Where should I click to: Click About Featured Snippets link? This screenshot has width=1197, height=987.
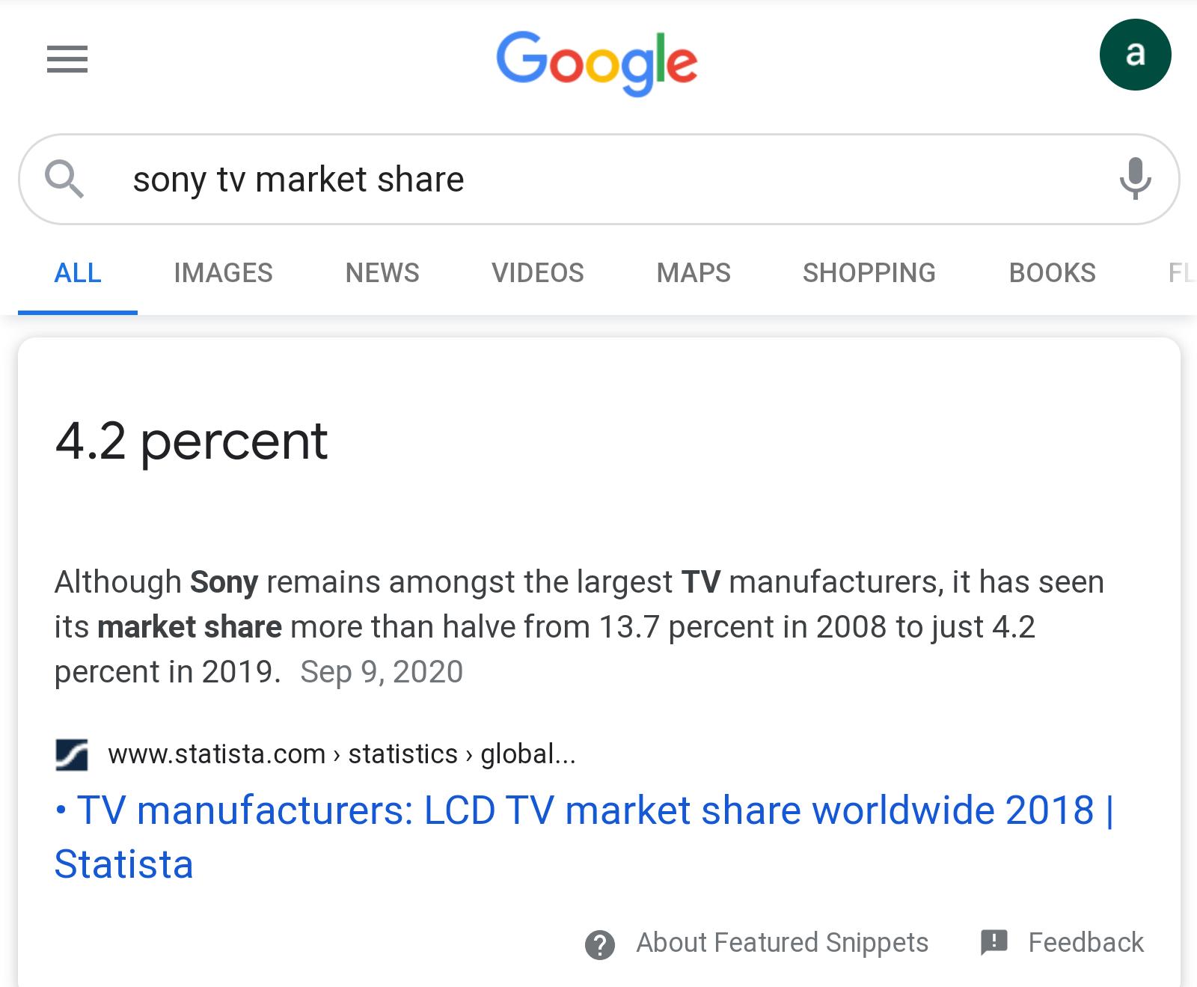[x=782, y=943]
